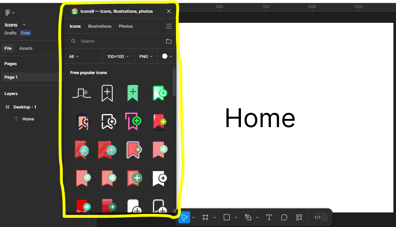Open the Comment tool
The height and width of the screenshot is (227, 396).
(x=284, y=217)
